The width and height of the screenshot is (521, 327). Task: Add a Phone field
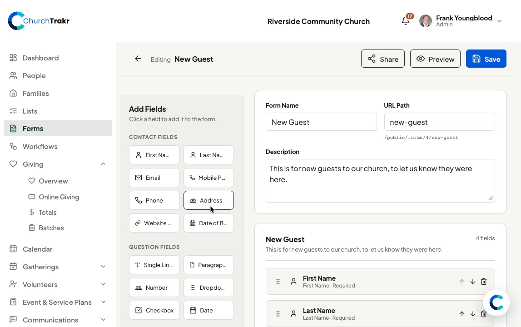coord(154,200)
